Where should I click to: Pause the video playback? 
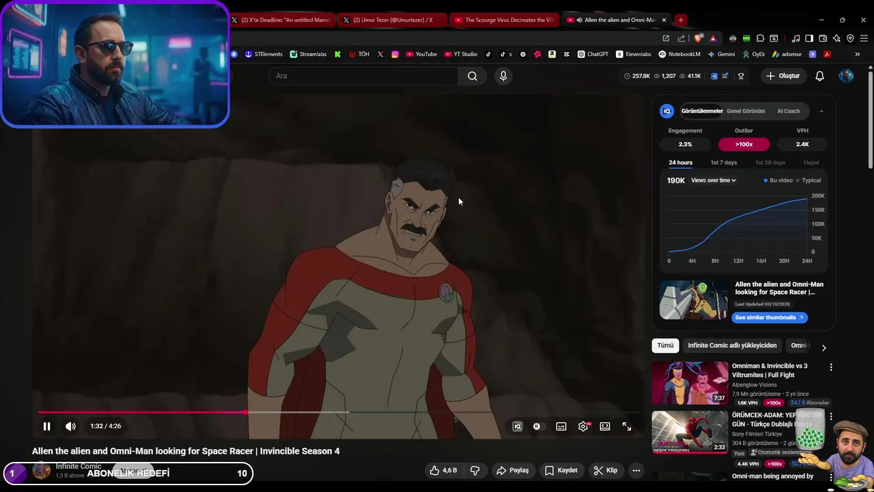click(46, 426)
